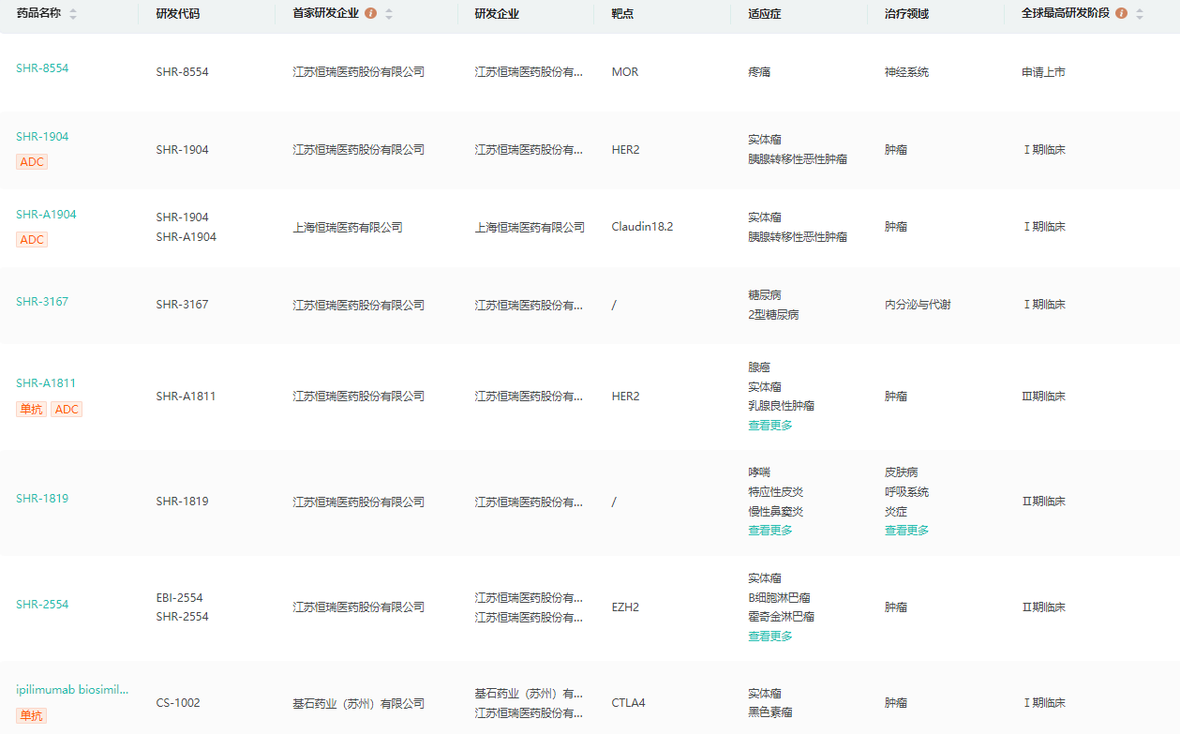The height and width of the screenshot is (734, 1180).
Task: Click 疼痛 indication in SHR-8554 row
Action: click(x=759, y=72)
